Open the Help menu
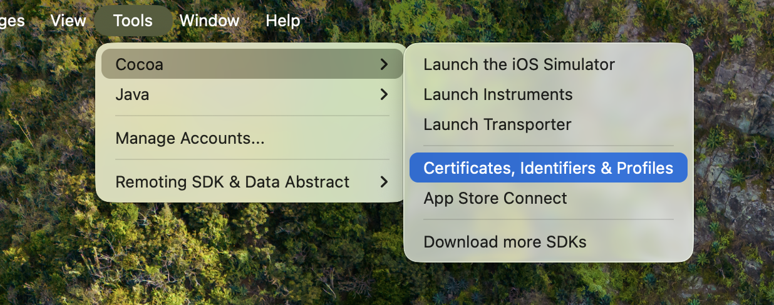Viewport: 774px width, 305px height. click(282, 21)
